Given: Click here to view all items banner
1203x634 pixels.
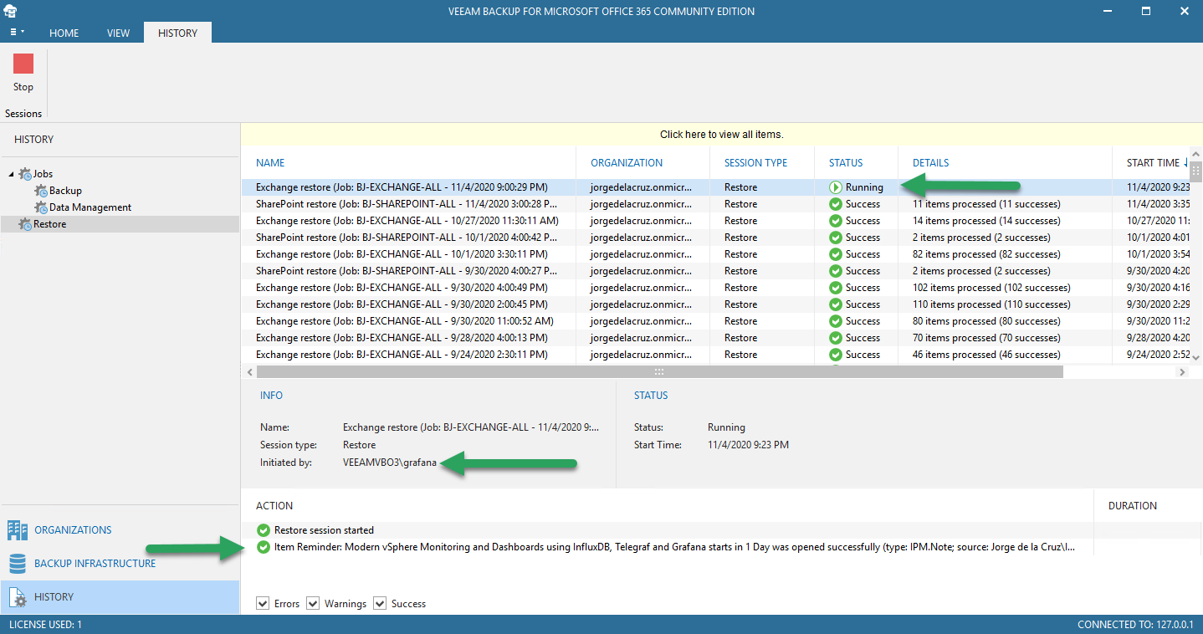Looking at the screenshot, I should click(721, 134).
